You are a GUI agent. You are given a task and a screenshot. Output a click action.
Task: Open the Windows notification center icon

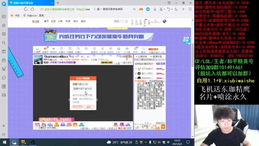[188, 142]
